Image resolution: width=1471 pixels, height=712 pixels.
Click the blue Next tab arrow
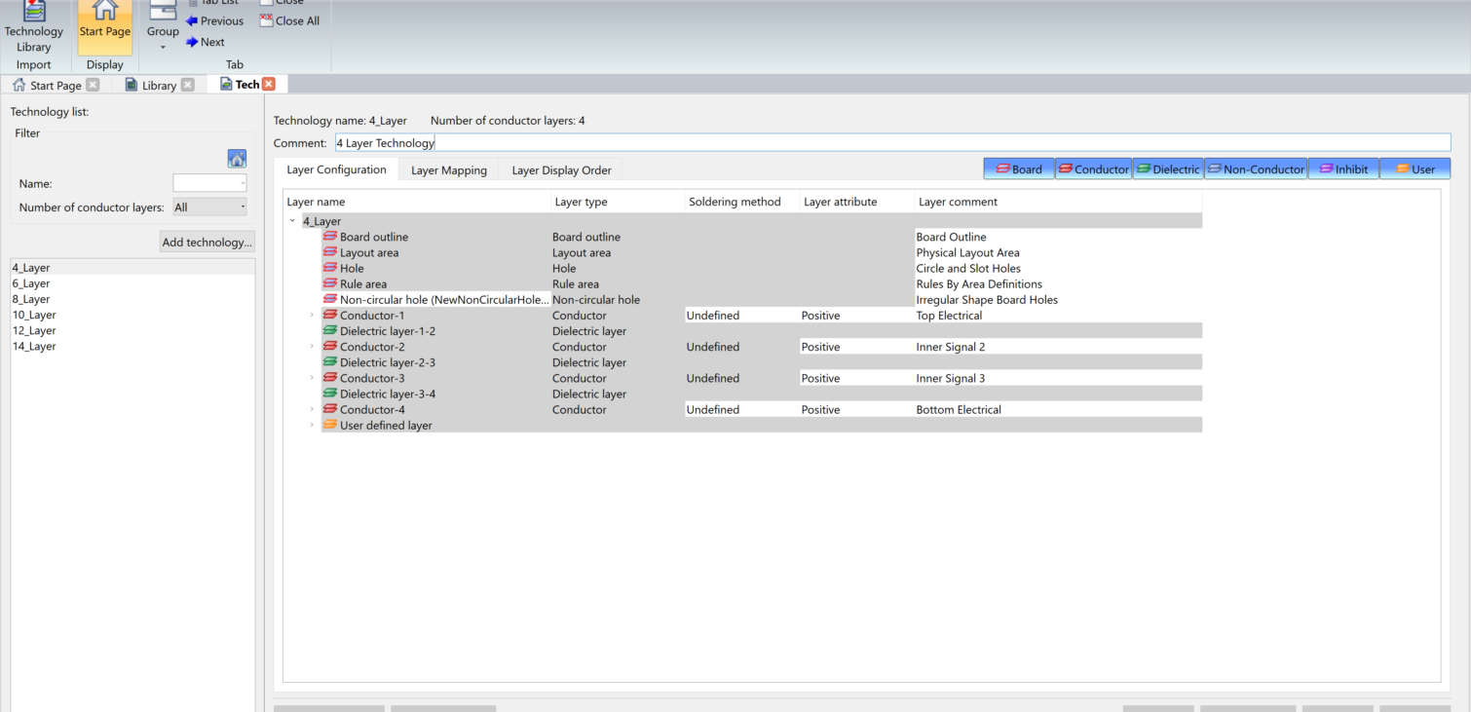click(192, 42)
